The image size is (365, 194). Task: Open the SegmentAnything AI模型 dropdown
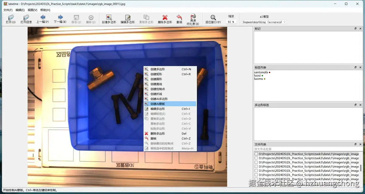click(264, 22)
